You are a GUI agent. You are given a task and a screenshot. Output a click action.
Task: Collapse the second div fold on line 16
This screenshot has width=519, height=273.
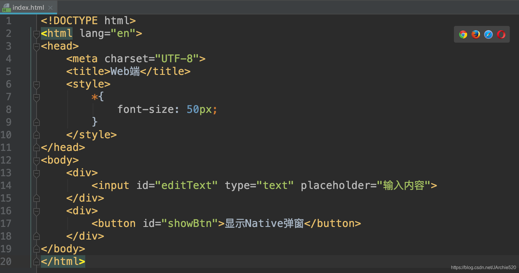tap(36, 212)
